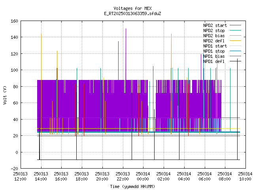The width and height of the screenshot is (253, 190).
Task: Click the '250313 12:00' x-axis tick label
Action: [20, 177]
